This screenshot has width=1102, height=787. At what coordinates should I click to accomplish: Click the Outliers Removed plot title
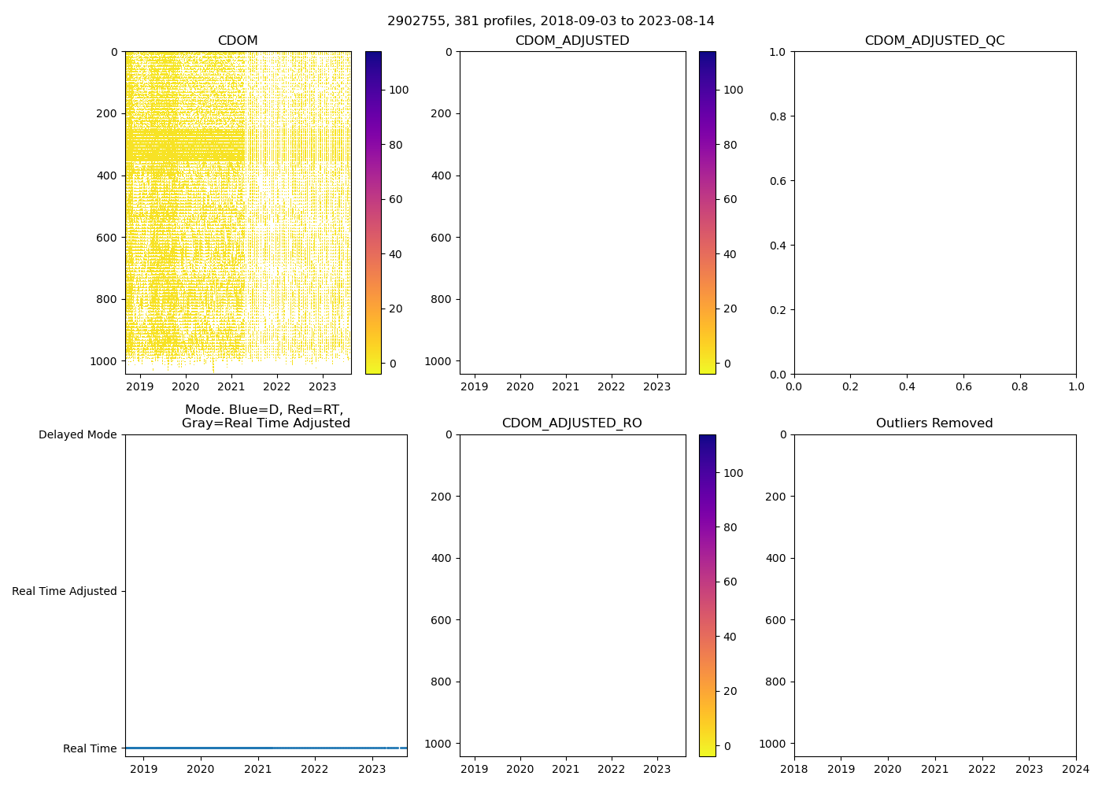click(934, 423)
